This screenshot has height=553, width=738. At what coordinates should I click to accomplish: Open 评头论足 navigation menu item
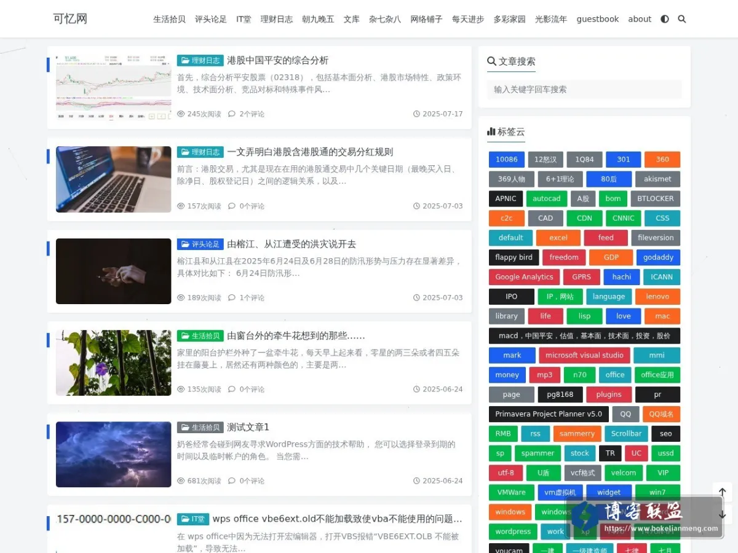(211, 19)
